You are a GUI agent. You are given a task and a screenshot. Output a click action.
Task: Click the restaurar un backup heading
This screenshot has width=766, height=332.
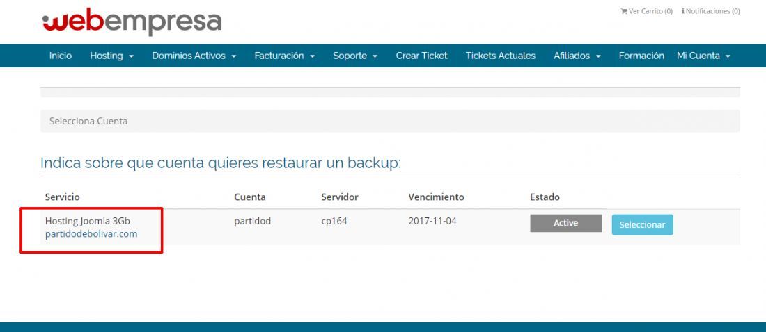point(220,163)
